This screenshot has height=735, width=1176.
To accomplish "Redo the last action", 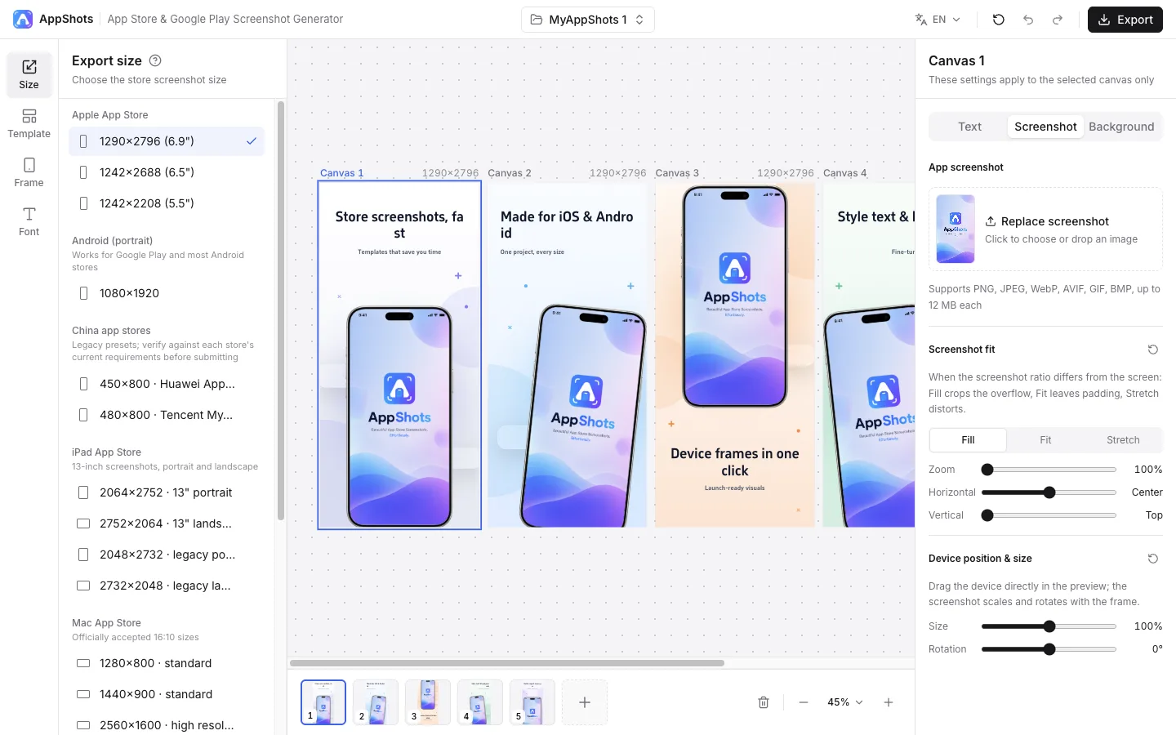I will pos(1058,20).
